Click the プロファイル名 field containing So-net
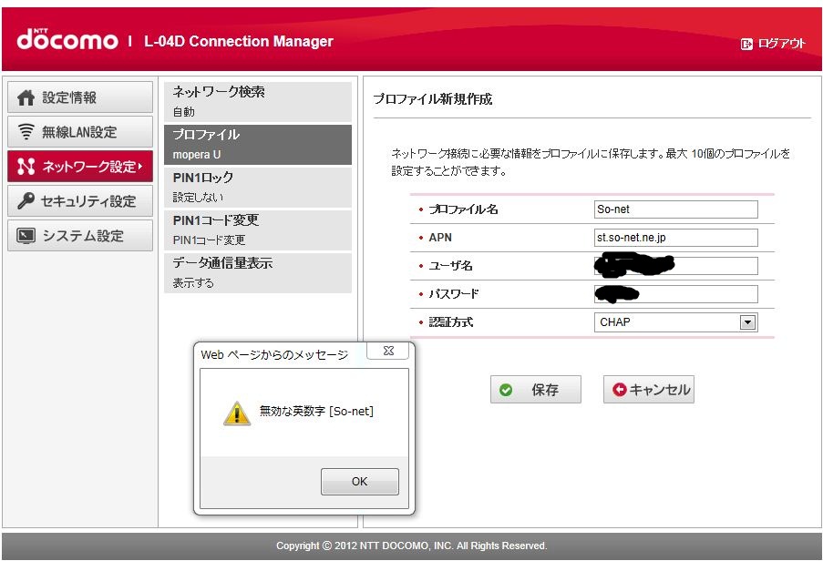Viewport: 823px width, 561px height. [676, 209]
